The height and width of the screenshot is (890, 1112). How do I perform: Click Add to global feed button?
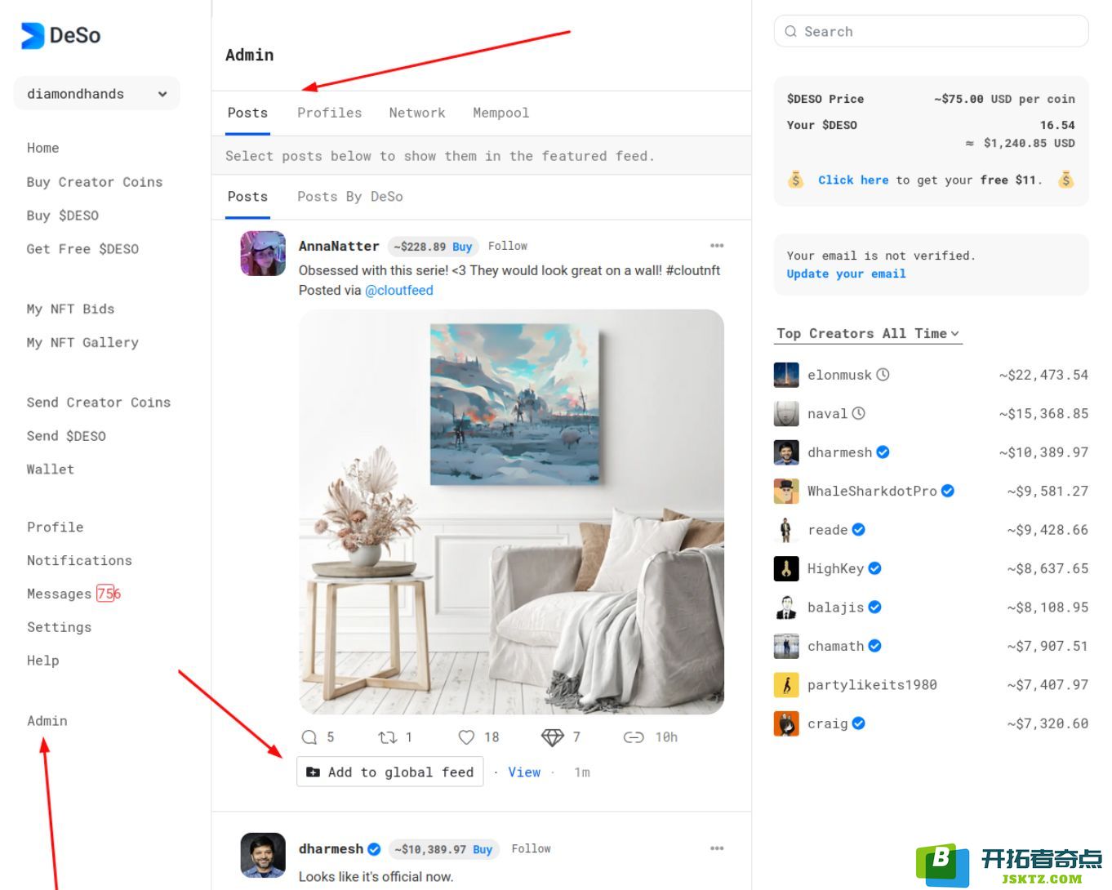(x=390, y=772)
